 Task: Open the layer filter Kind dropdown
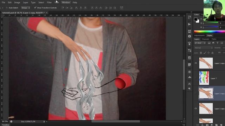[200, 43]
